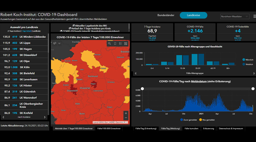256x142 pixels.
Task: Select SK Leverkusen row
Action: (24, 79)
